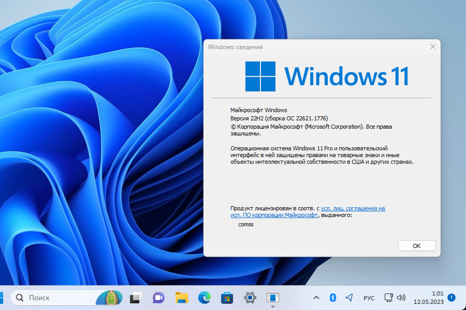The width and height of the screenshot is (466, 310).
Task: Select the Task View icon on the taskbar
Action: coord(136,298)
